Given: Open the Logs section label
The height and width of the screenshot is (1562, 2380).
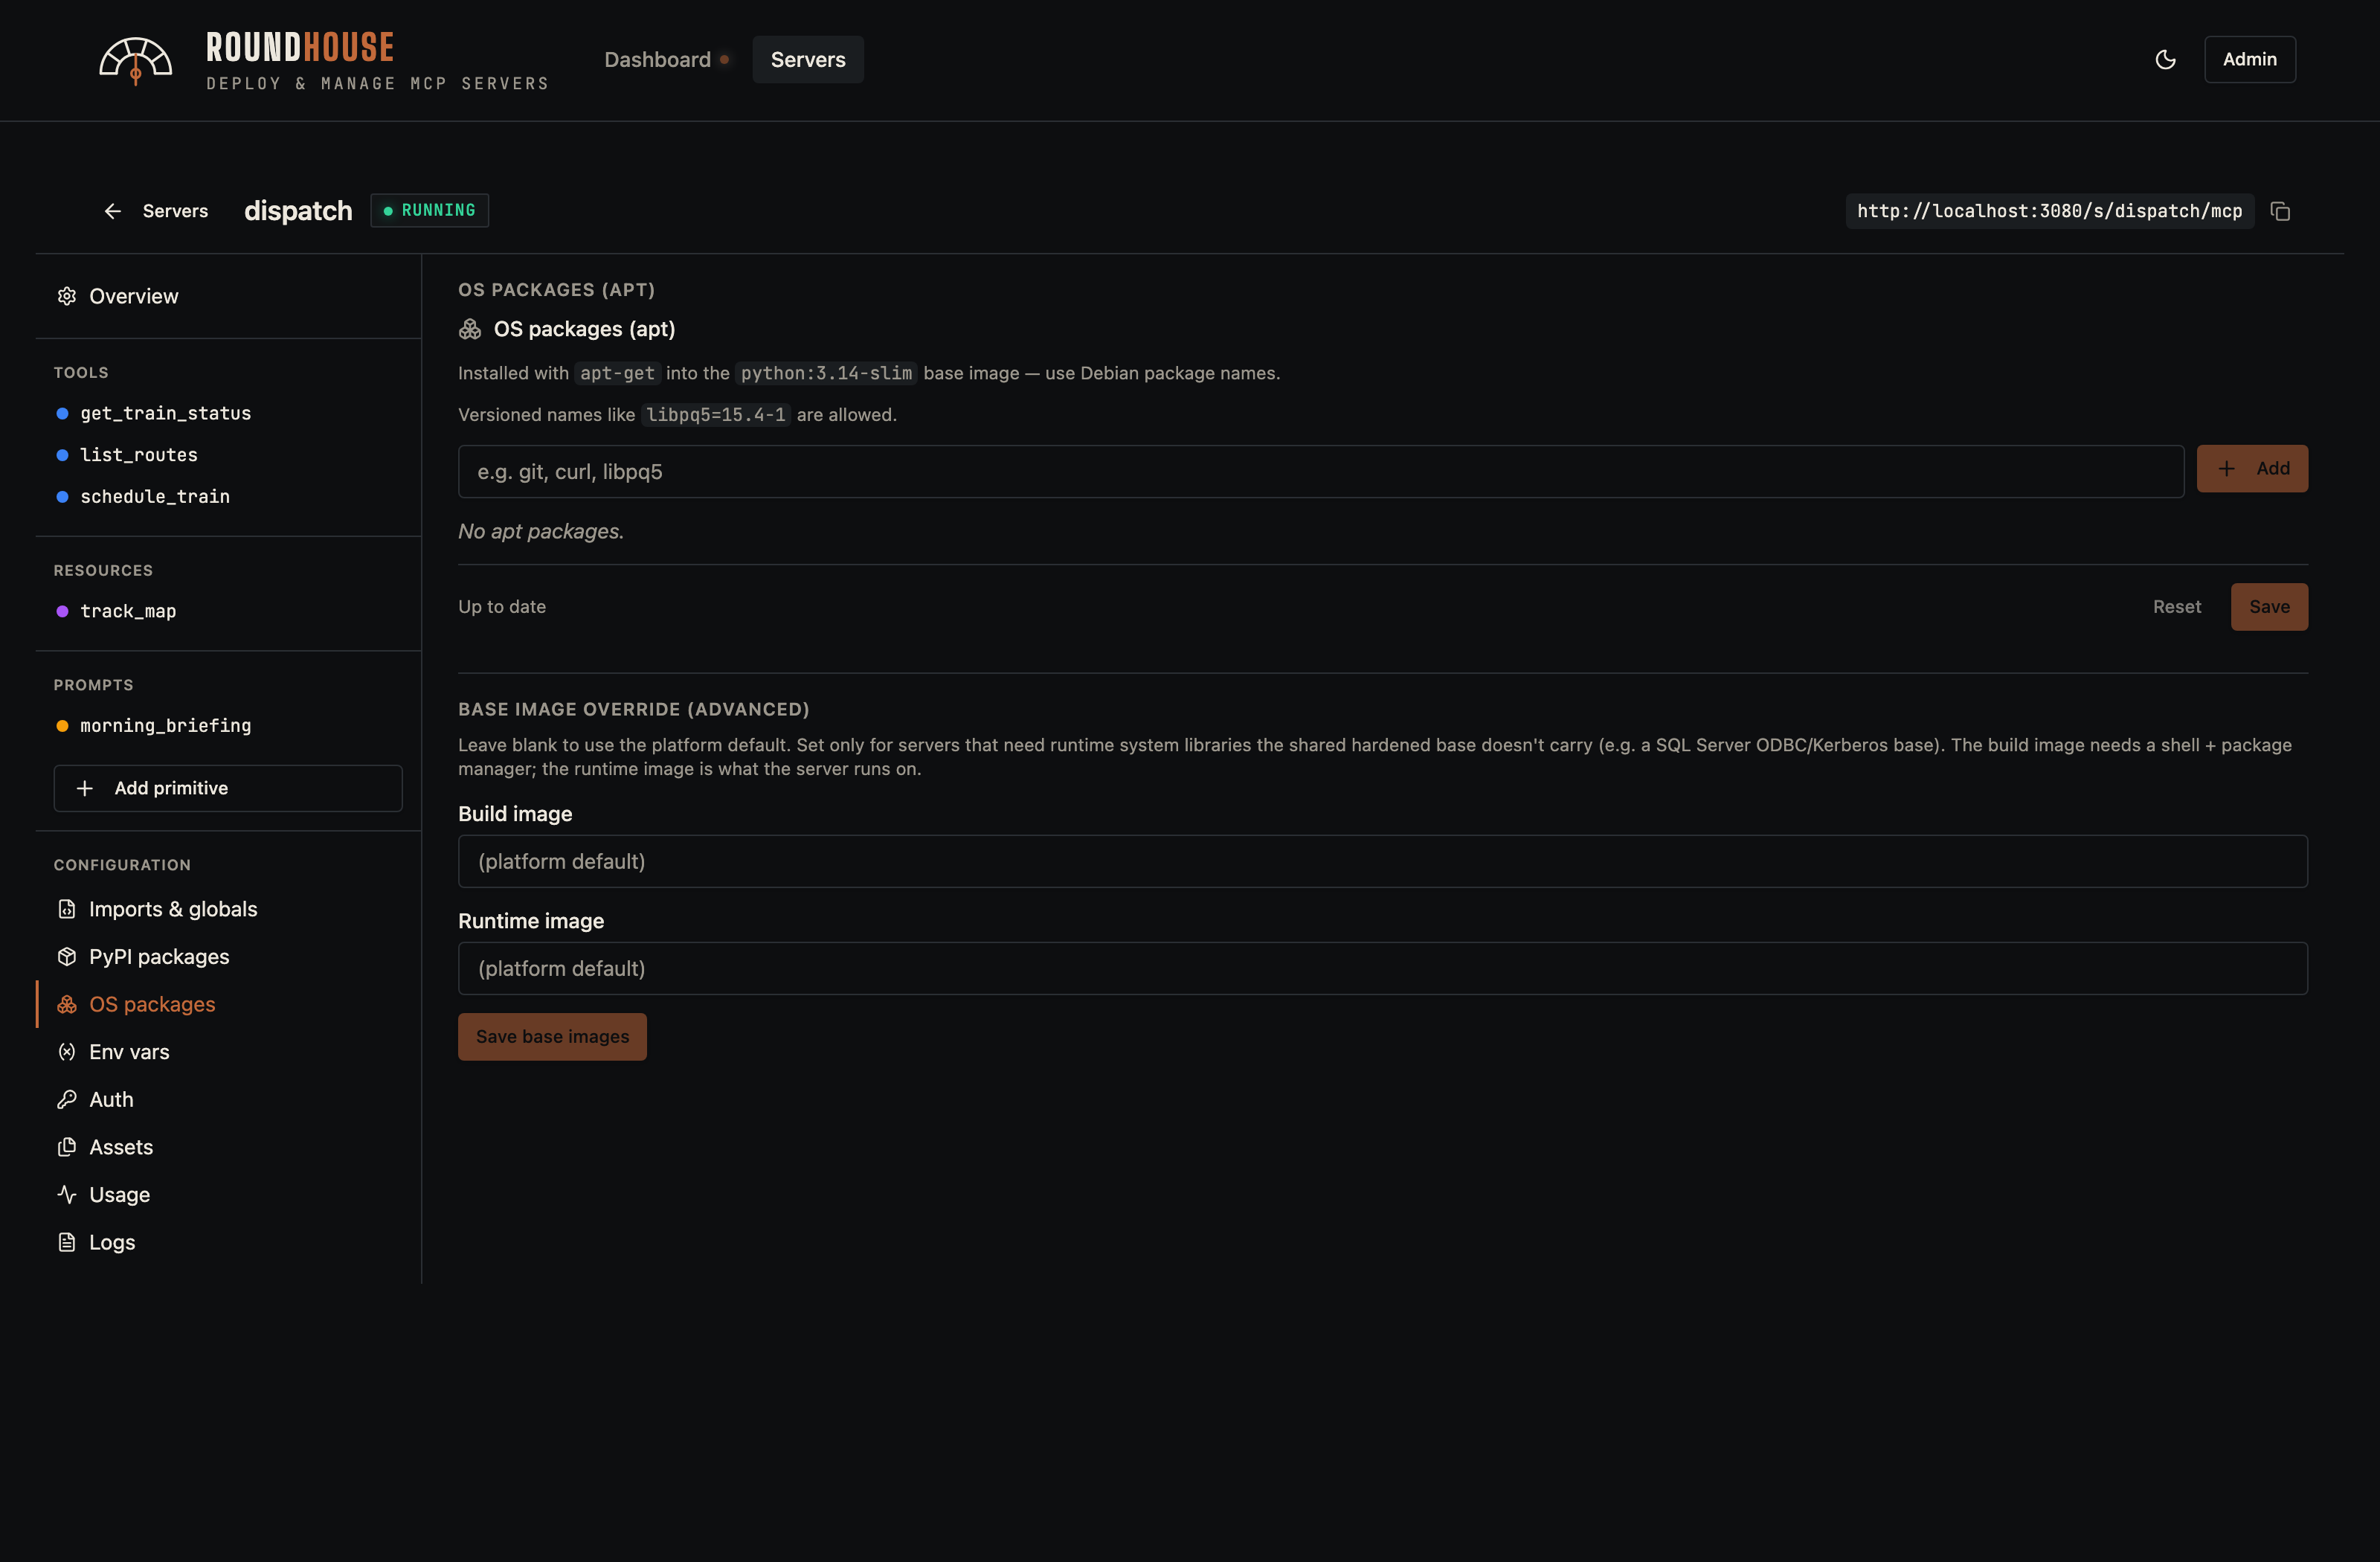Looking at the screenshot, I should click(x=112, y=1242).
